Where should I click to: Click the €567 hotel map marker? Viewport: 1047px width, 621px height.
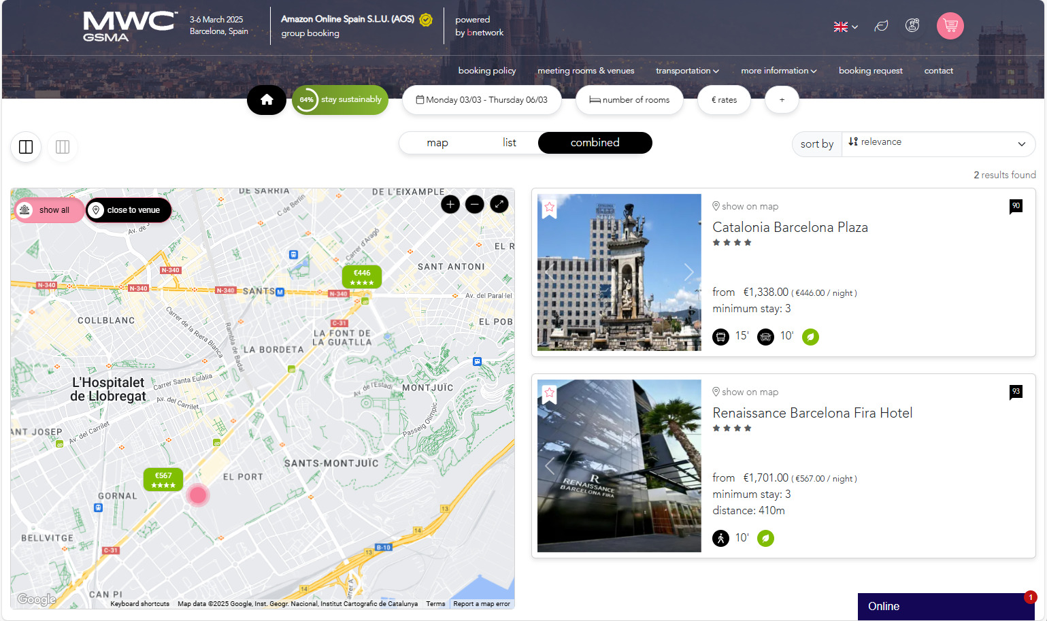point(163,480)
